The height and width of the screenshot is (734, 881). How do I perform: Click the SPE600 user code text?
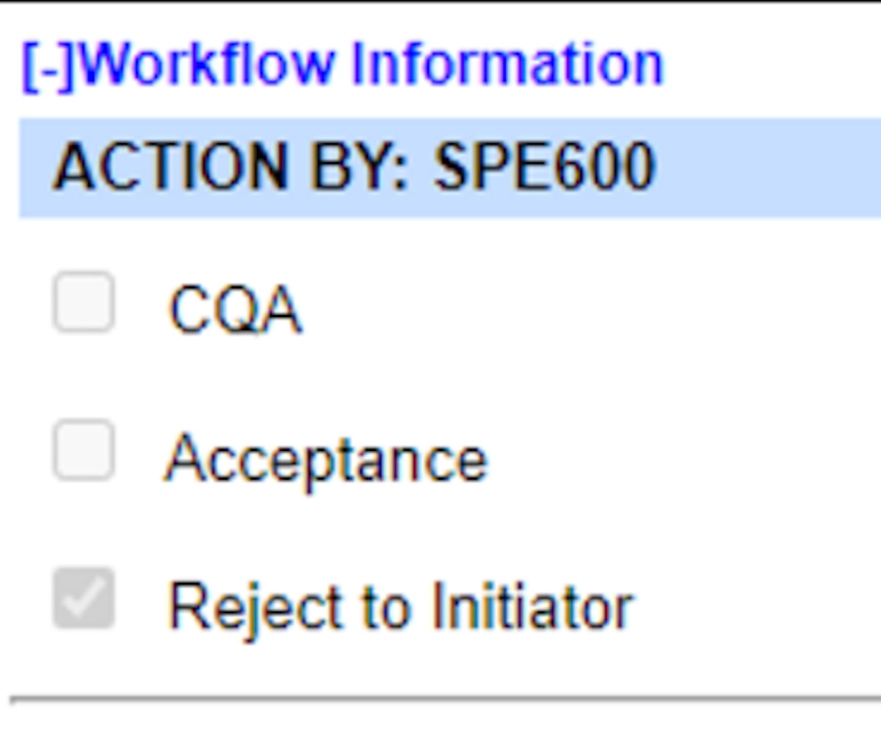[544, 167]
